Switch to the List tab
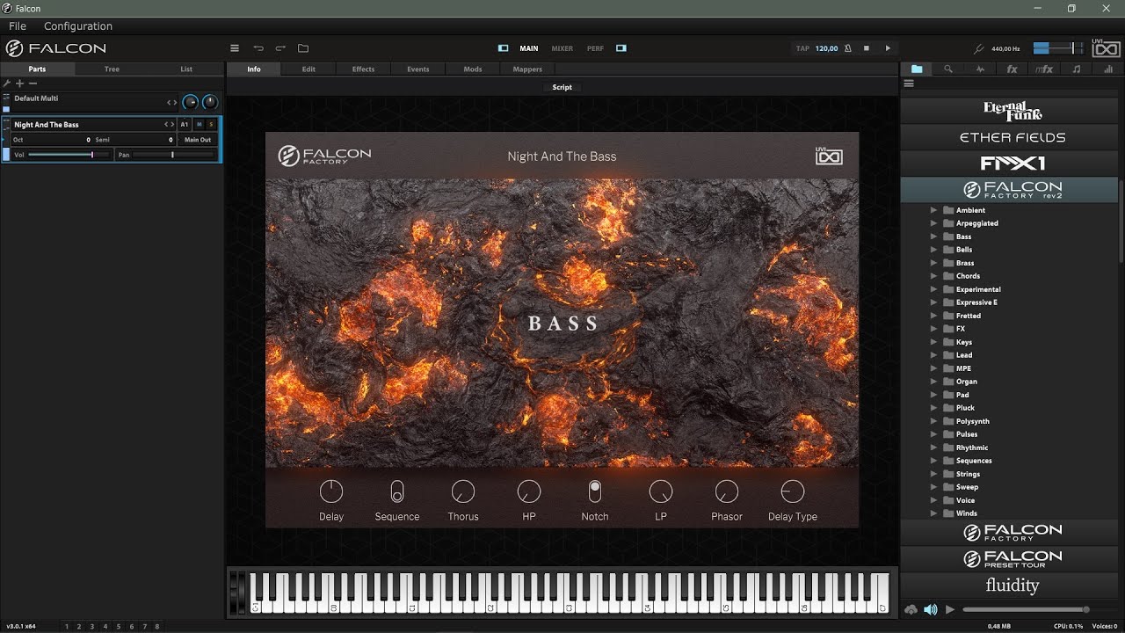The width and height of the screenshot is (1125, 633). (x=186, y=69)
